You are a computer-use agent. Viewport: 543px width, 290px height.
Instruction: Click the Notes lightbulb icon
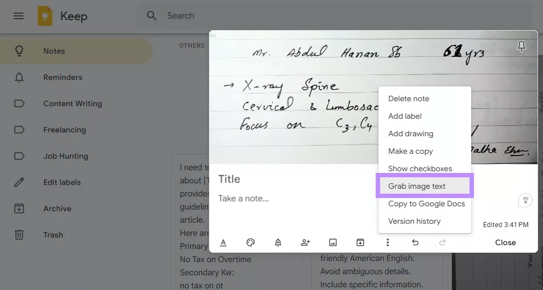coord(19,51)
